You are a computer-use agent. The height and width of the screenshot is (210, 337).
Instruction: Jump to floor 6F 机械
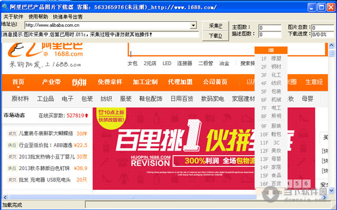(271, 100)
